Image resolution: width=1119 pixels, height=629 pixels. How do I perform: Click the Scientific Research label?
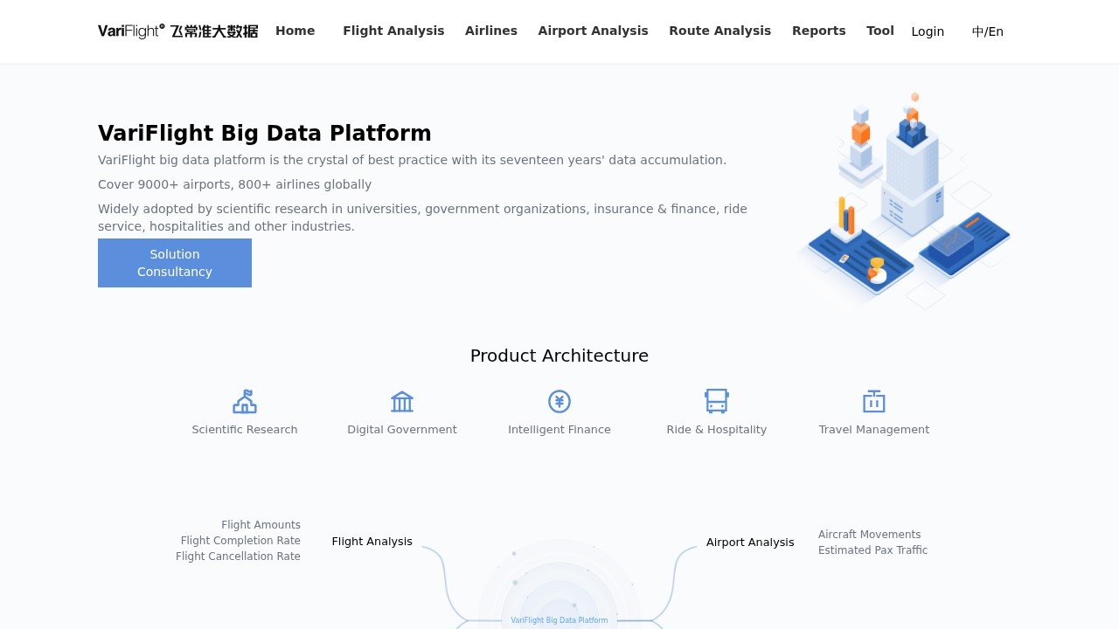(x=245, y=430)
